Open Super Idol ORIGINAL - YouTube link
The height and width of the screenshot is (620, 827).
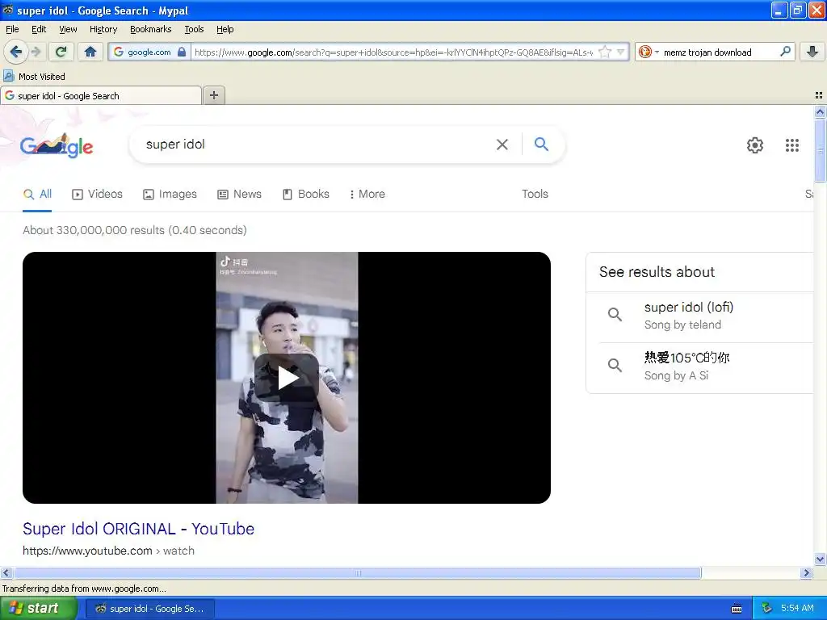[x=138, y=529]
